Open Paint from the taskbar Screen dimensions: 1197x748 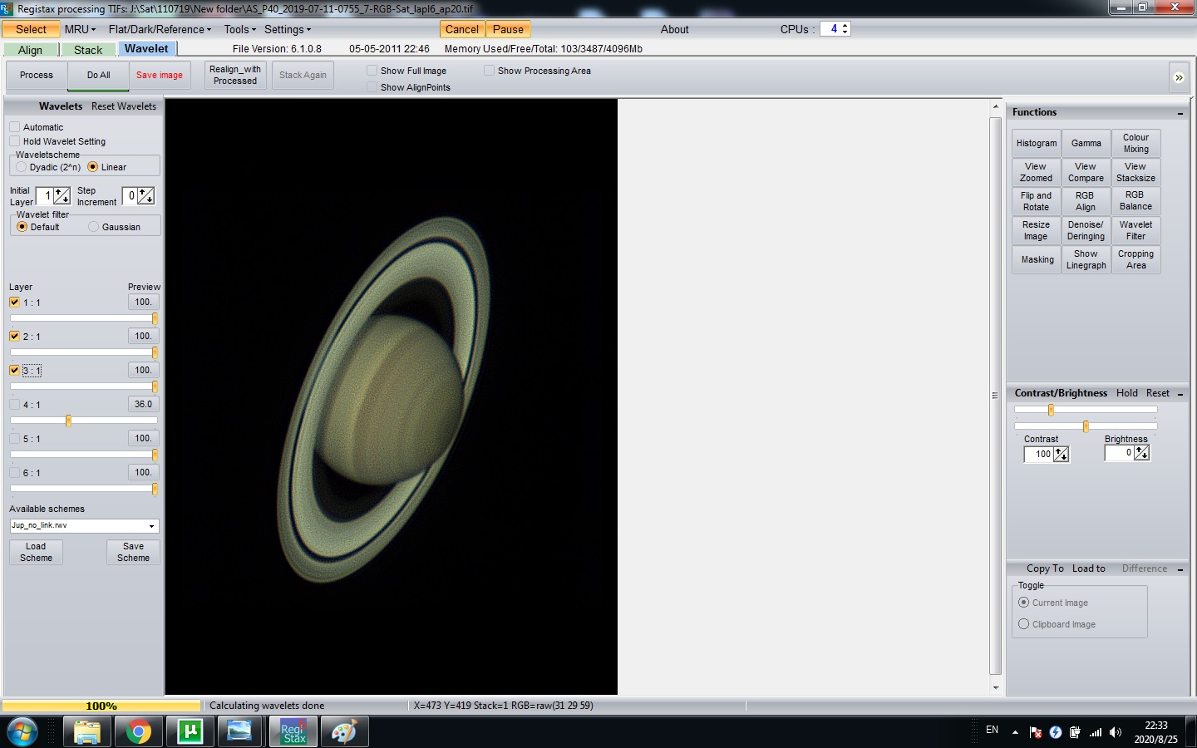344,732
